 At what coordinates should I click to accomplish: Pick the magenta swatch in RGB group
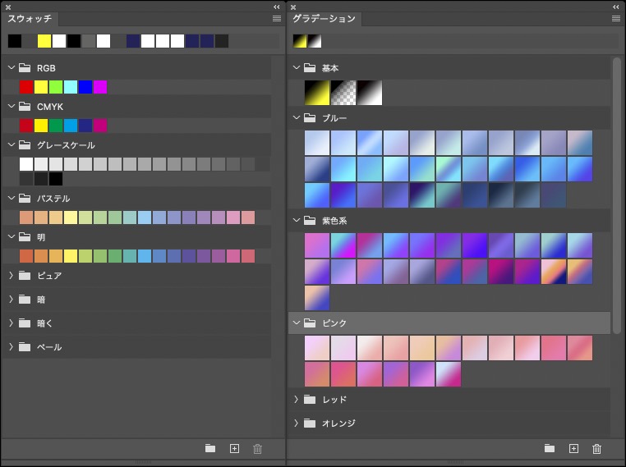tap(100, 87)
